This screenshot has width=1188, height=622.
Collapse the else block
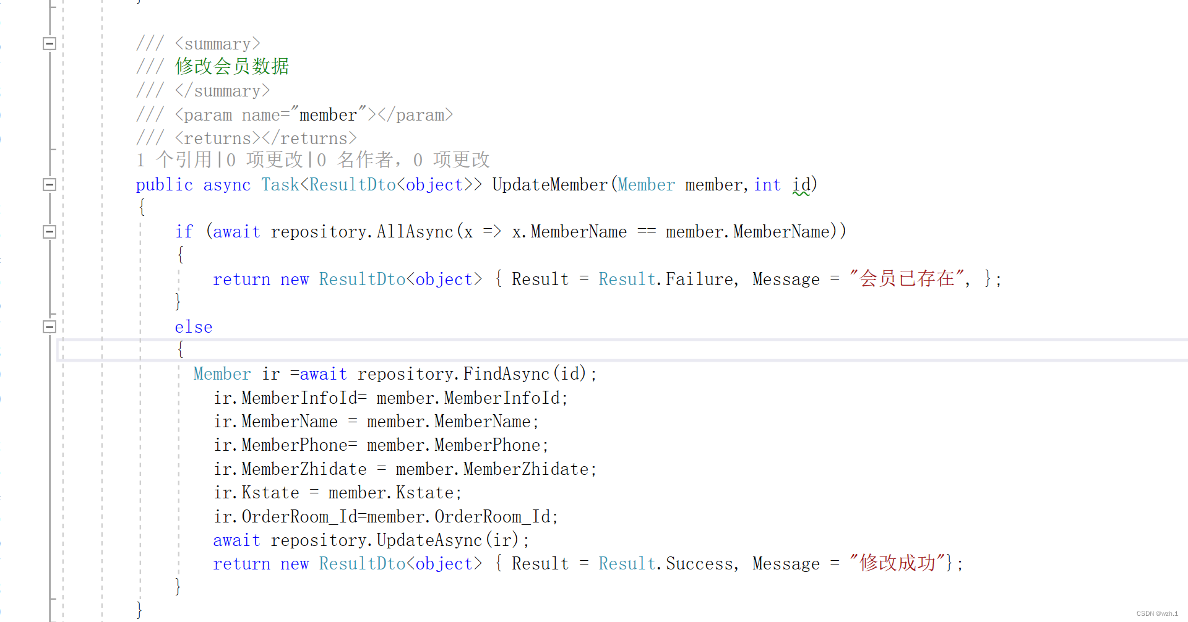(49, 326)
